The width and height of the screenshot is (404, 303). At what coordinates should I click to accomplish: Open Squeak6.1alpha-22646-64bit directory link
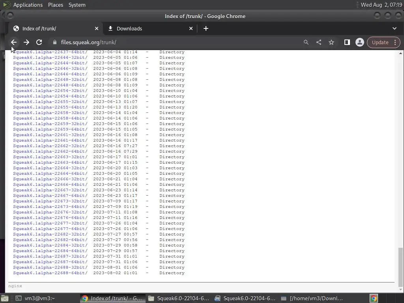[50, 74]
